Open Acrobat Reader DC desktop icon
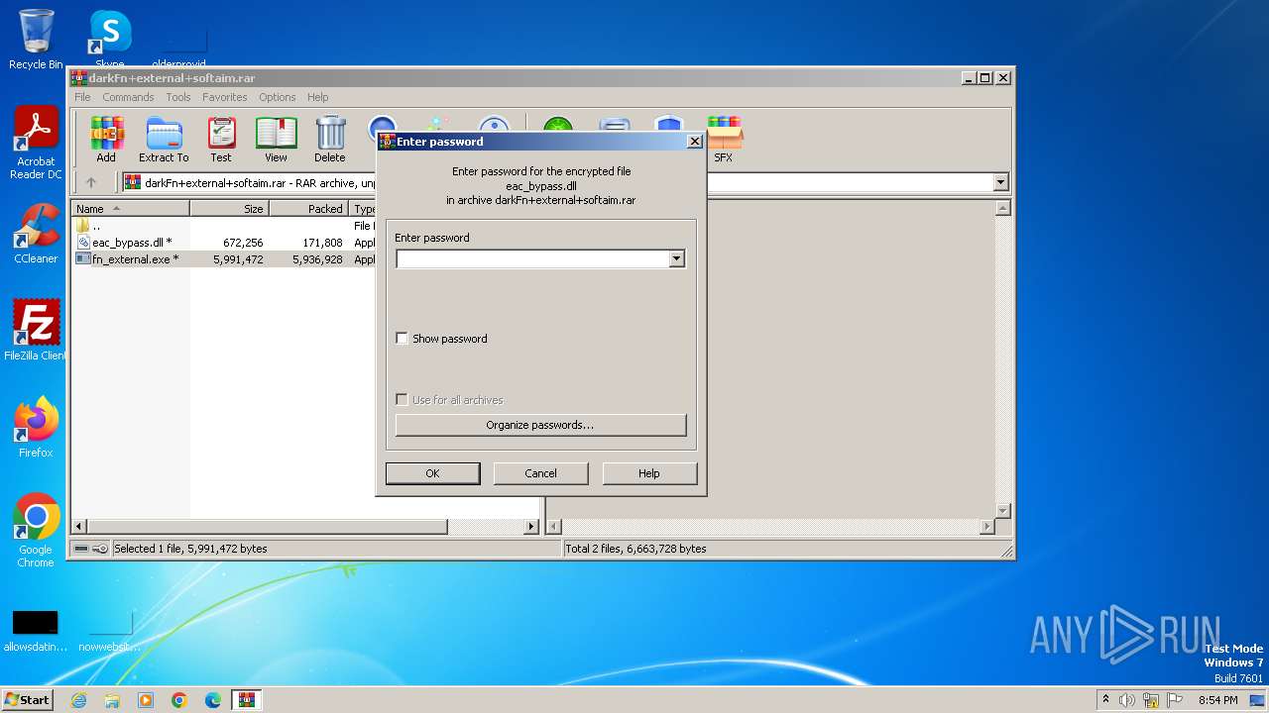This screenshot has height=713, width=1269. [x=36, y=144]
